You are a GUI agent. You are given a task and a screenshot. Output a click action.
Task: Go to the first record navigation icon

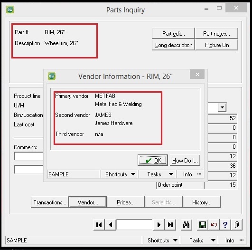99,224
